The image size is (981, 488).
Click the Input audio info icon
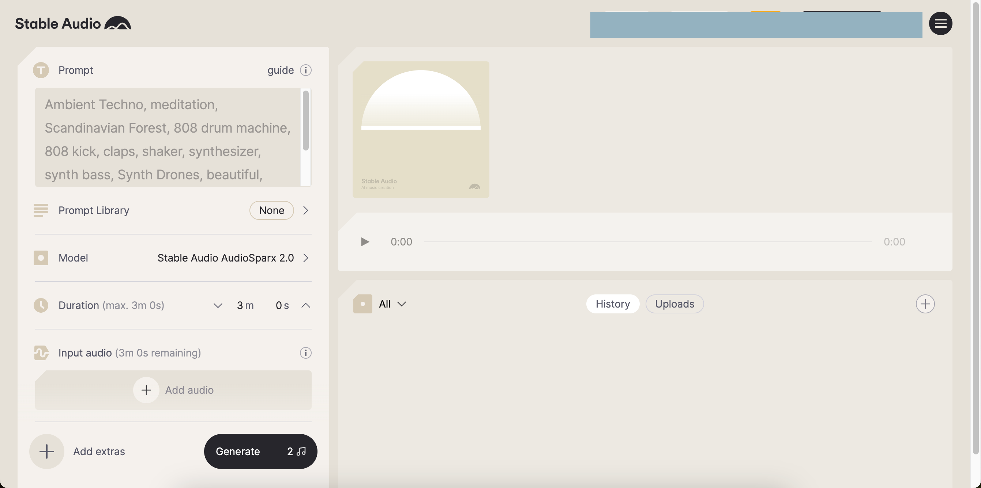305,352
